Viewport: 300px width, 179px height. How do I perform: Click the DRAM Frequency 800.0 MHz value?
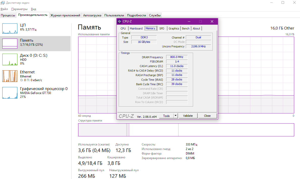pos(177,57)
